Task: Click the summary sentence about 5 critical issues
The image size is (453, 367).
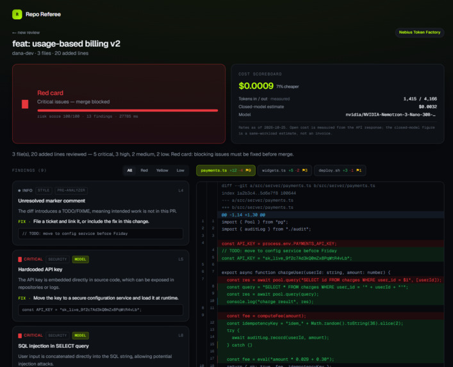Action: [x=153, y=154]
